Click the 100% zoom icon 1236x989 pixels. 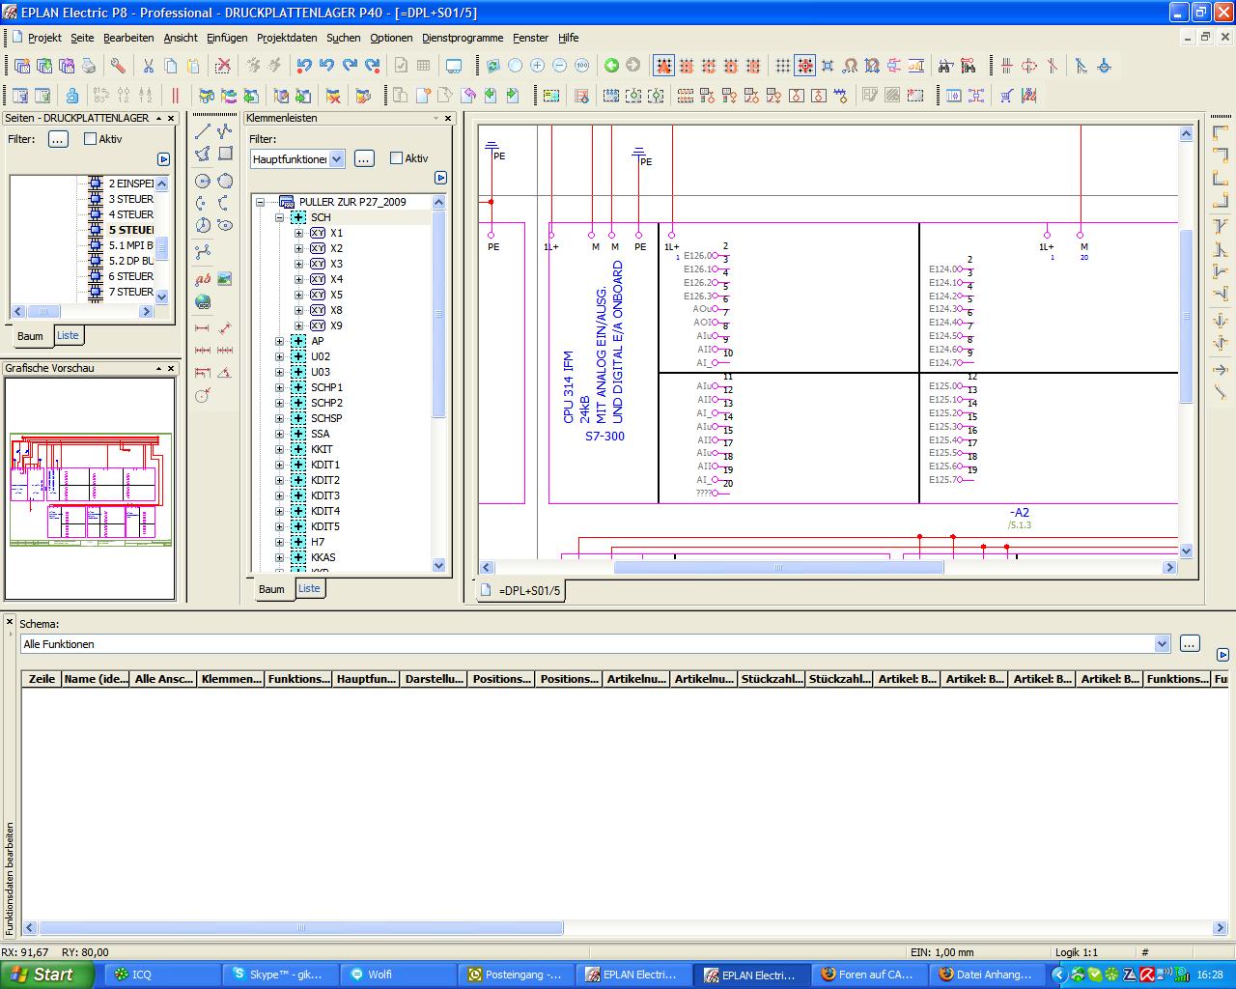point(581,66)
